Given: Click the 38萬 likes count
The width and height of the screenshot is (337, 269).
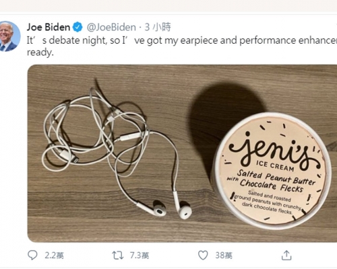Looking at the screenshot, I should 224,256.
